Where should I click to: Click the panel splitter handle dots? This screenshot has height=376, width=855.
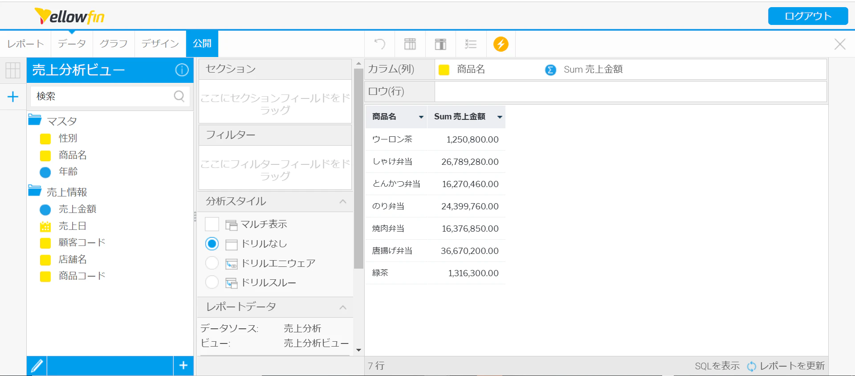pyautogui.click(x=195, y=217)
